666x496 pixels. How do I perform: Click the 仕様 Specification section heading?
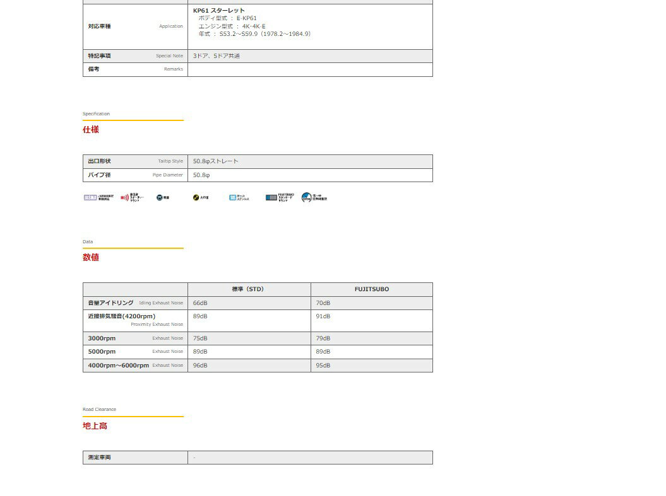91,130
